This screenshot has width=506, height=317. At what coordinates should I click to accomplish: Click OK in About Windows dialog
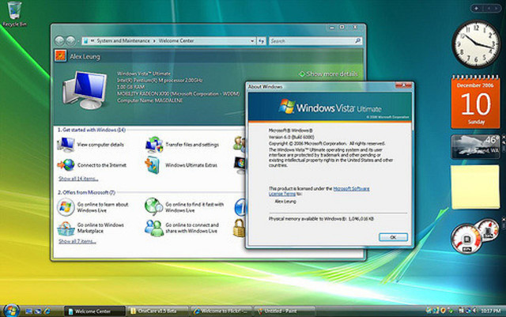pos(393,237)
